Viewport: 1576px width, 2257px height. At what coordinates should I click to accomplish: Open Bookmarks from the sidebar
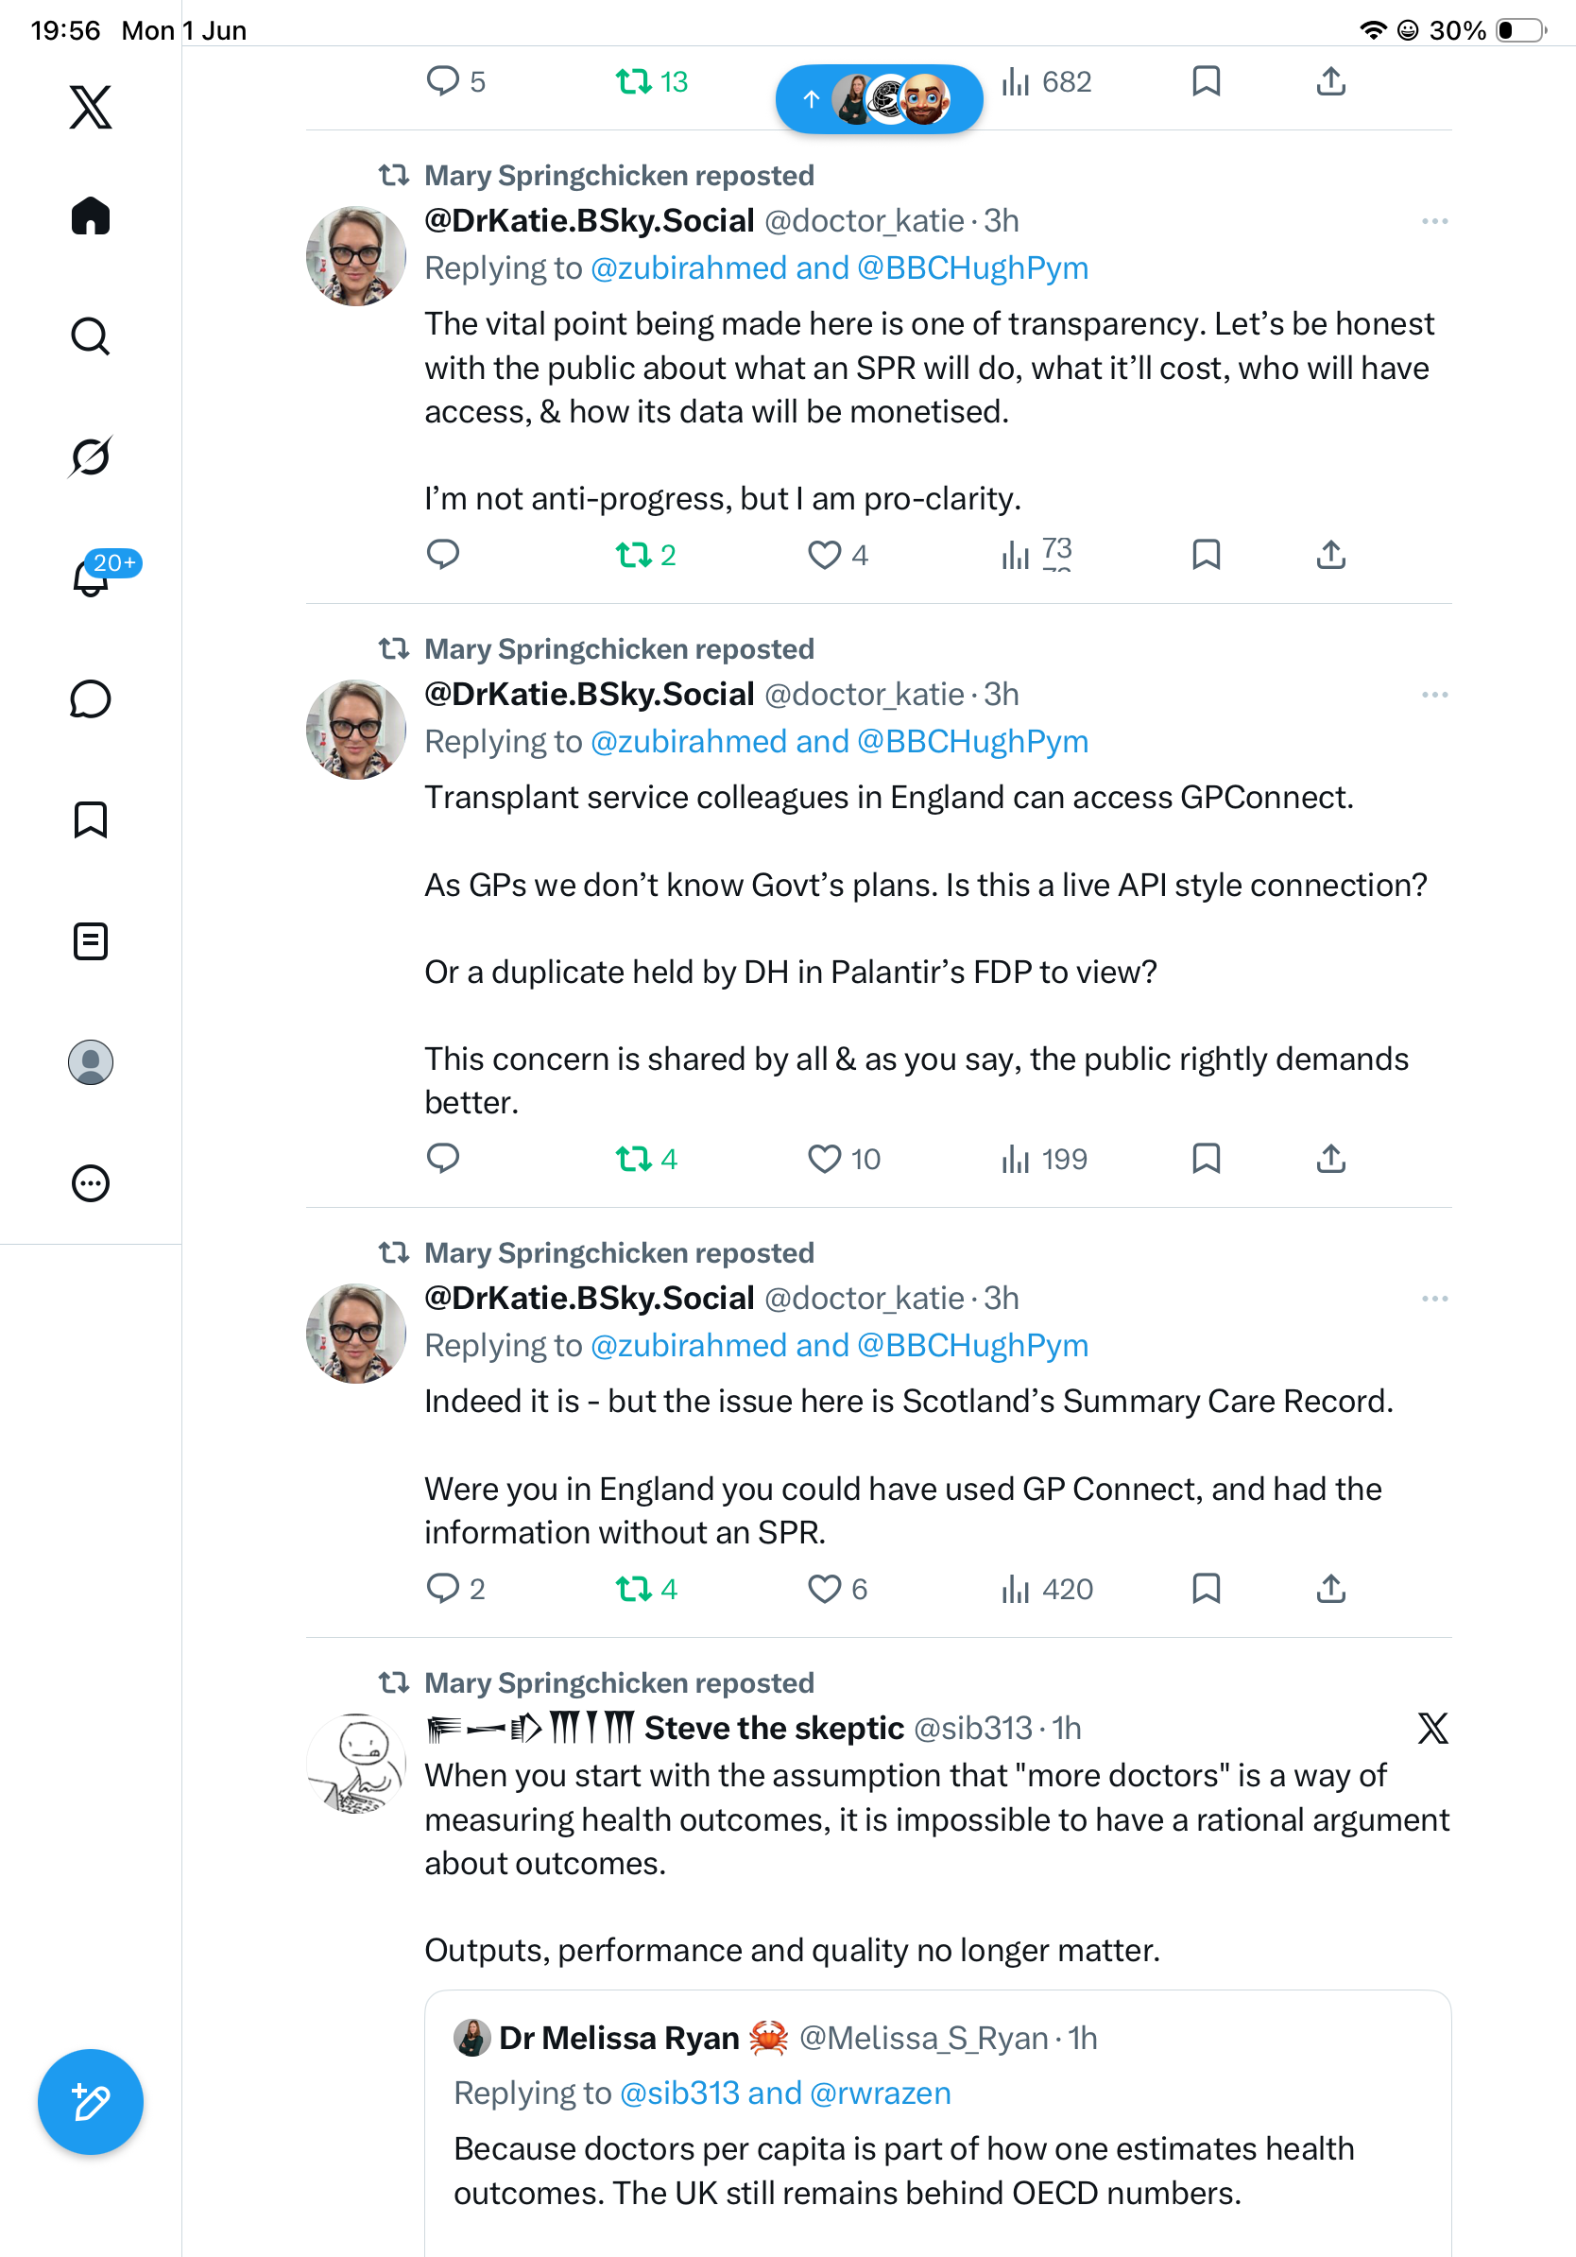point(91,818)
